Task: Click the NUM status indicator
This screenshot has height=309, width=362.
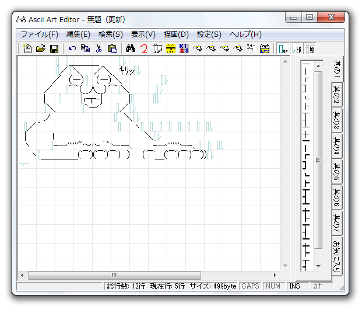Action: pyautogui.click(x=273, y=286)
